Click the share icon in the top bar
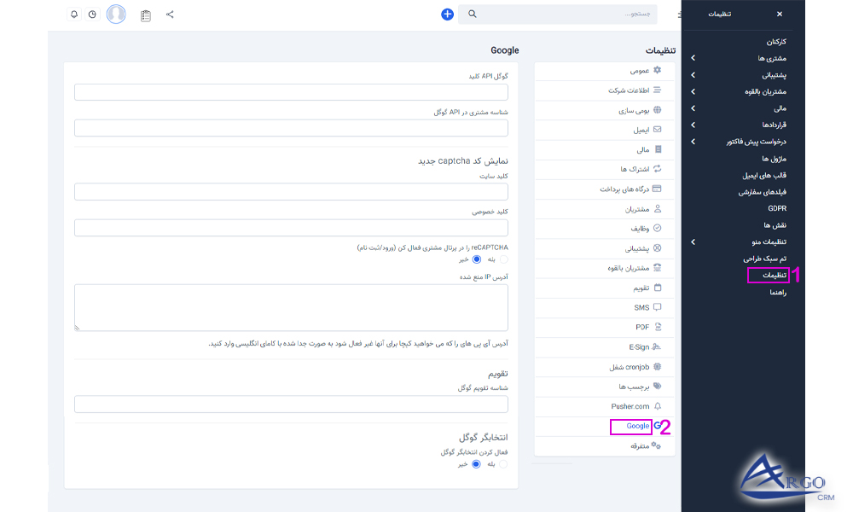The width and height of the screenshot is (853, 512). (x=170, y=15)
